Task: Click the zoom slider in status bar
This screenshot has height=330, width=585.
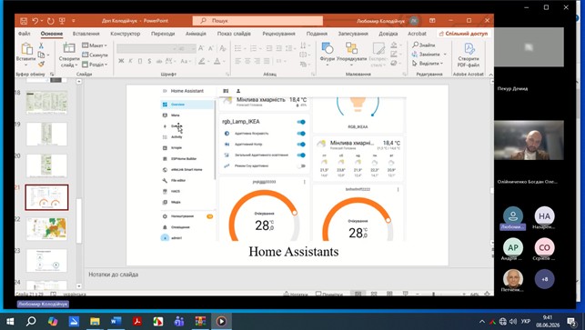Action: tap(440, 295)
